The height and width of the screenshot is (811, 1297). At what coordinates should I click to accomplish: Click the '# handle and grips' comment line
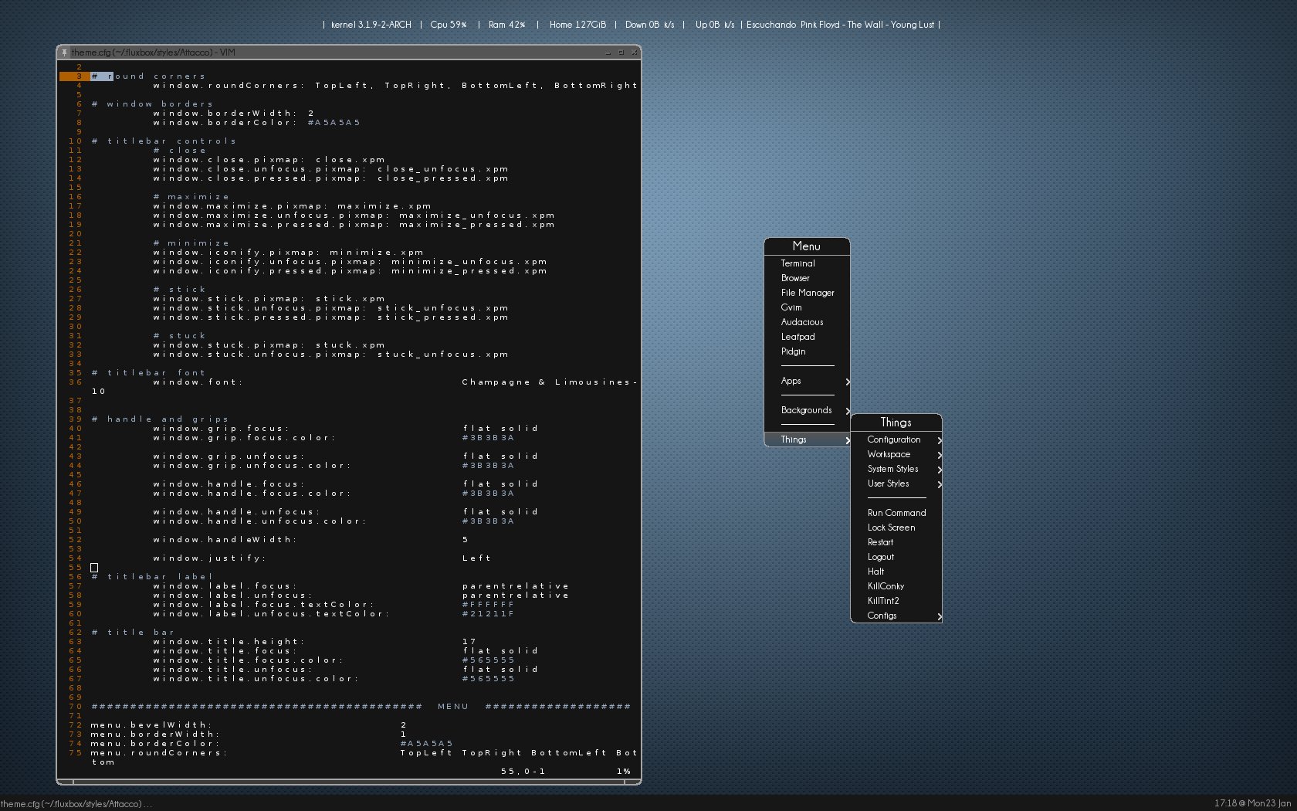(160, 419)
